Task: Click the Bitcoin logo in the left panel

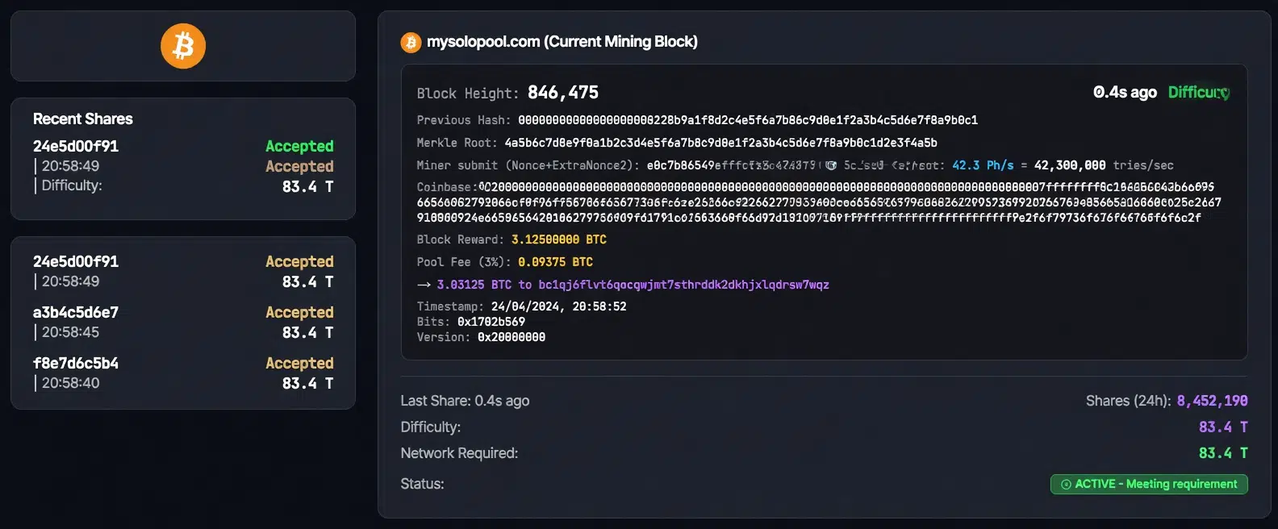Action: point(184,45)
